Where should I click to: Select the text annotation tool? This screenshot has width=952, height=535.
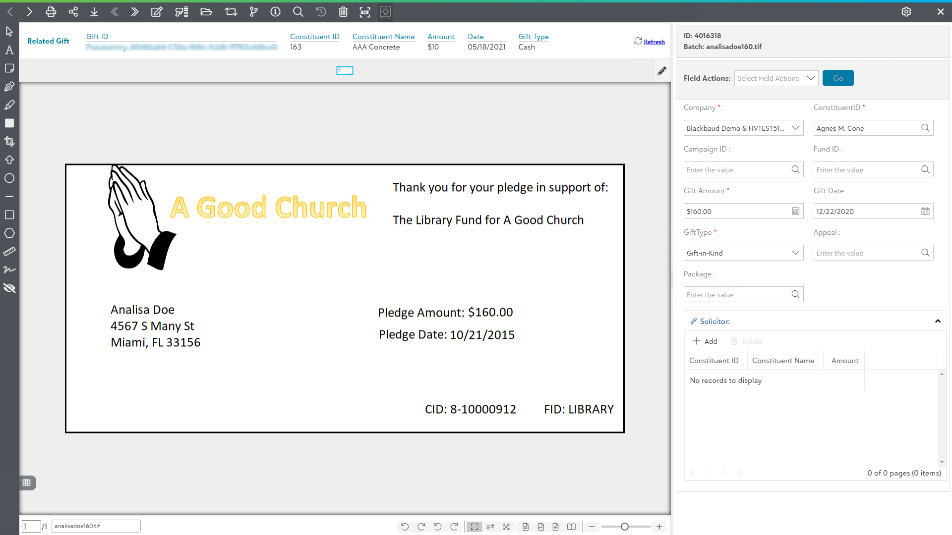(x=9, y=50)
